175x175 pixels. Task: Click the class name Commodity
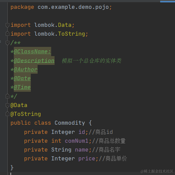point(70,123)
